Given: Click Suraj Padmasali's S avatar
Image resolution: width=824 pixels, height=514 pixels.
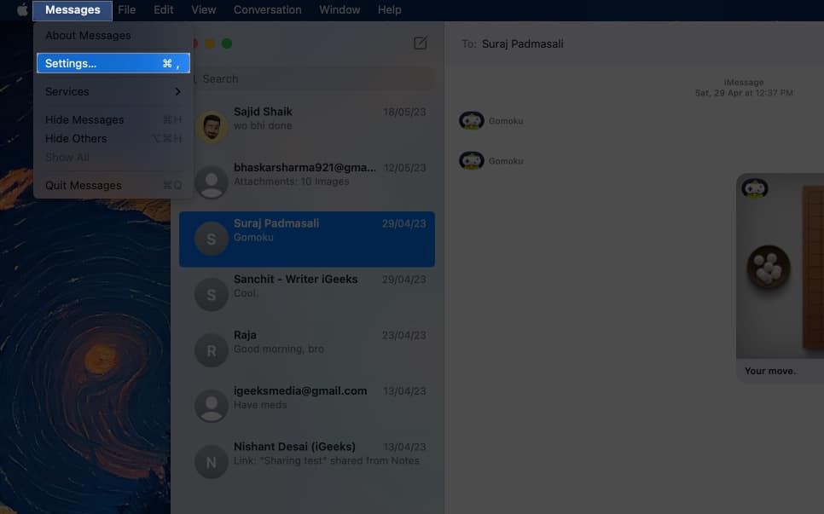Looking at the screenshot, I should coord(212,239).
